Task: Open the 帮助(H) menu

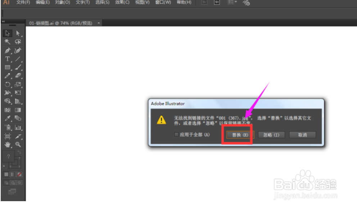Action: 184,3
